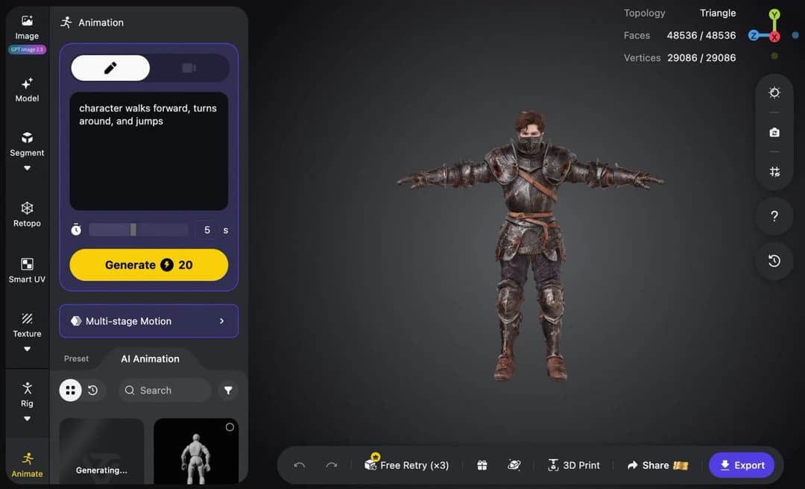Viewport: 805px width, 489px height.
Task: Click the stopwatch duration icon
Action: coord(76,230)
